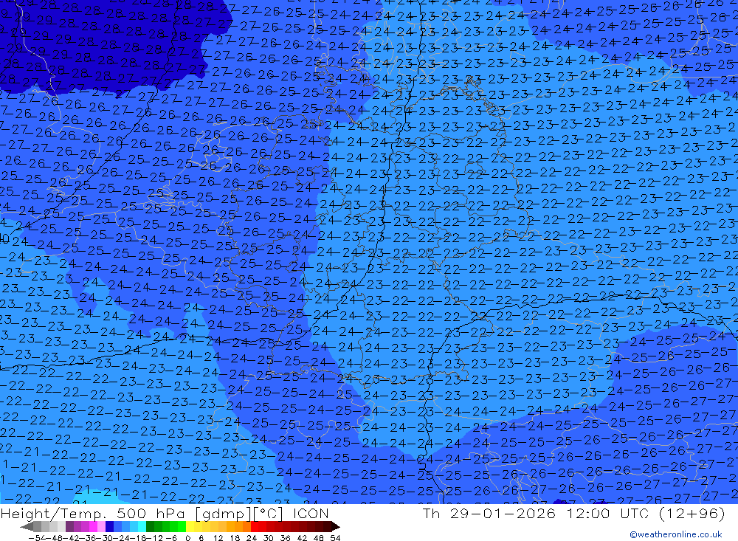This screenshot has height=541, width=738.
Task: Click the grey left arrow of the color scale
Action: [x=27, y=526]
